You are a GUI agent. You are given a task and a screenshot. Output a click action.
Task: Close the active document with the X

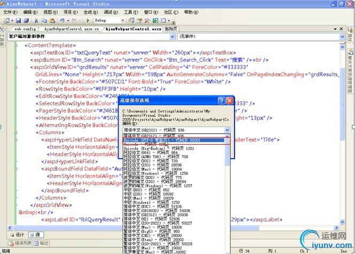click(x=341, y=29)
